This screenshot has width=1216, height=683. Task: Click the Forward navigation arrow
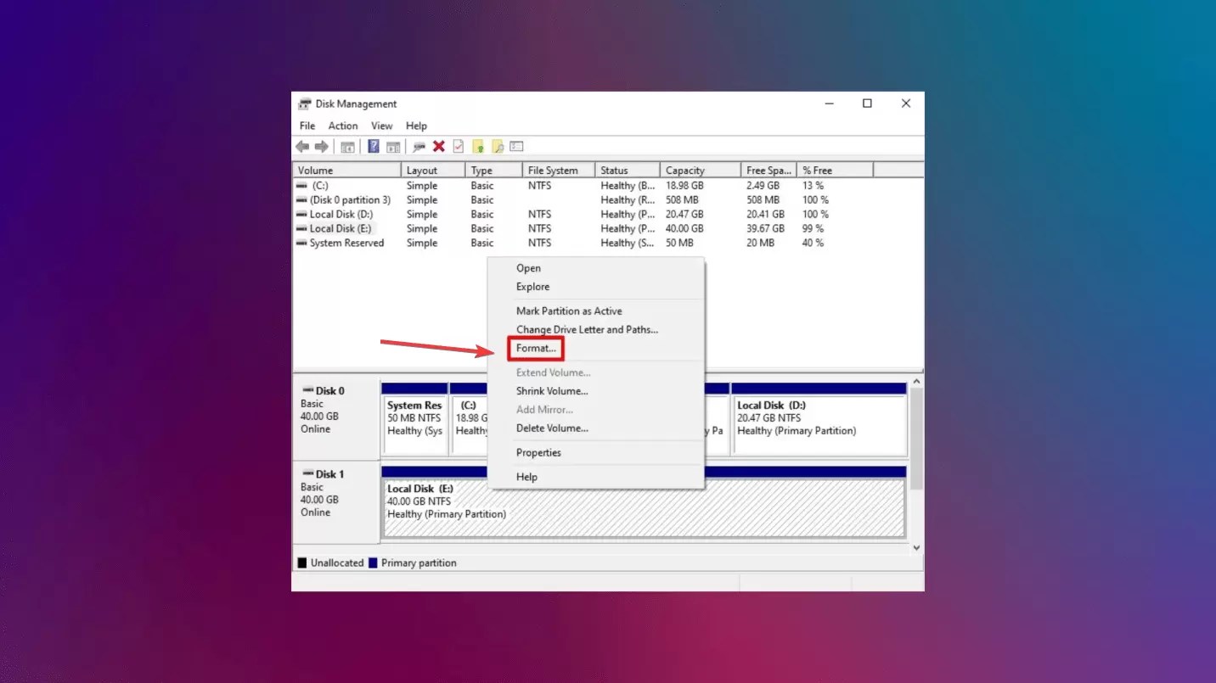[323, 146]
